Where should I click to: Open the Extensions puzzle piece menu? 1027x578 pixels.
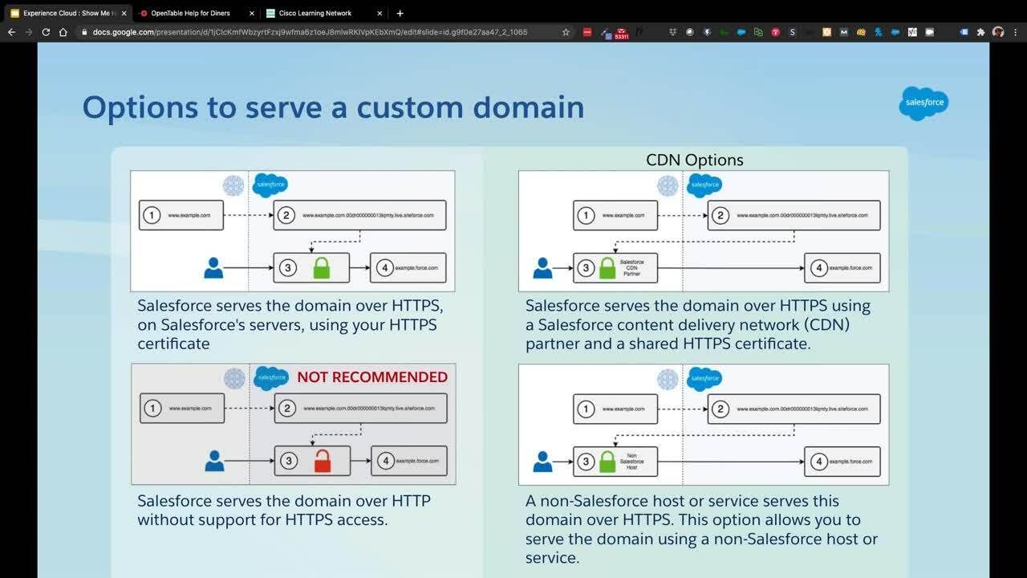[980, 32]
